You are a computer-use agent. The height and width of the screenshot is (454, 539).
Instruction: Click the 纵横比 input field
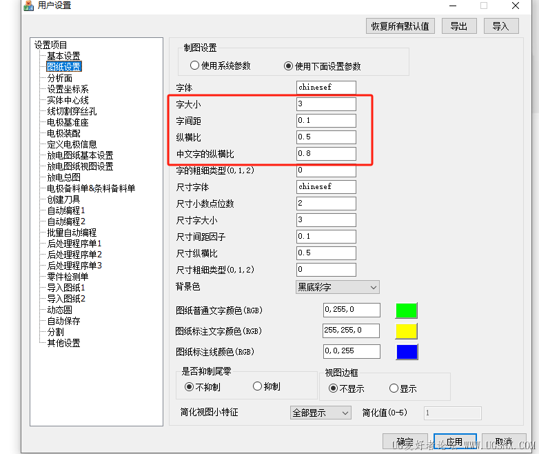pyautogui.click(x=326, y=137)
